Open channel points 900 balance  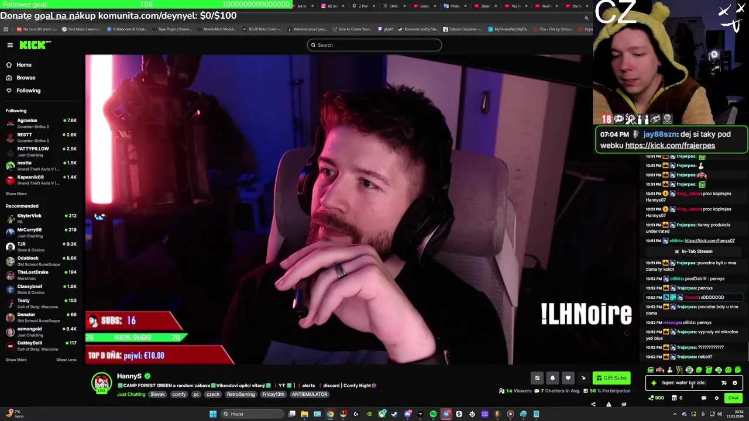[x=657, y=398]
